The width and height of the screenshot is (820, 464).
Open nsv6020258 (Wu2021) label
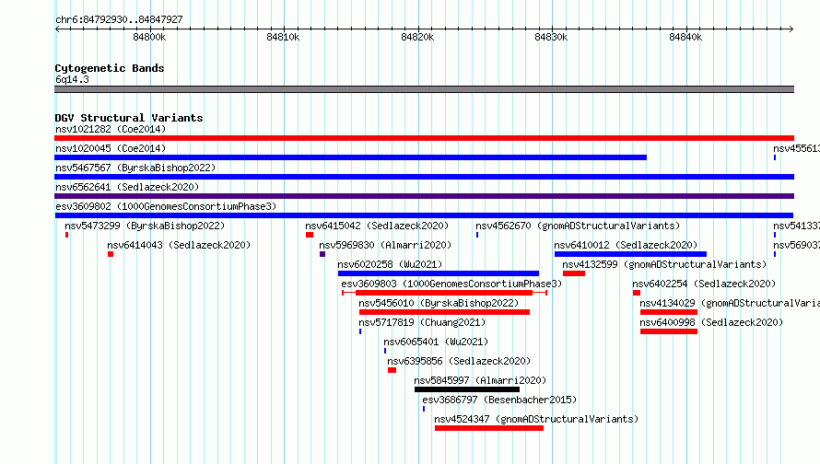[390, 264]
